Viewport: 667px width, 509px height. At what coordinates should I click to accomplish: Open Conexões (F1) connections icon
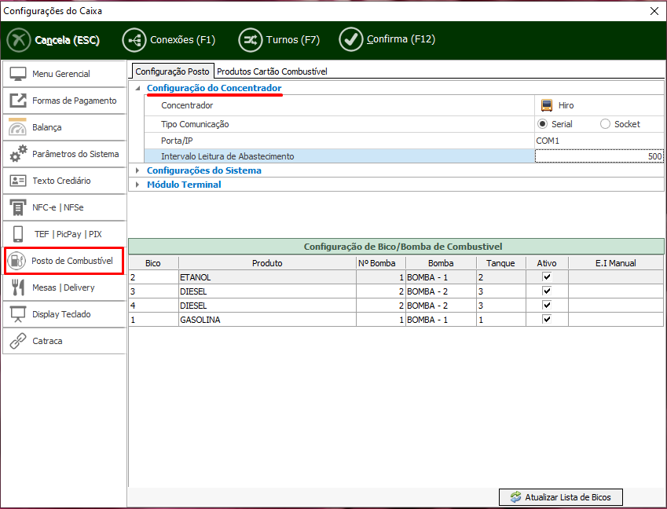134,39
